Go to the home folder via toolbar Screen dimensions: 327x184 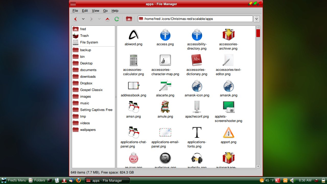tap(129, 19)
